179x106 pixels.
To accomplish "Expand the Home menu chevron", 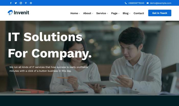I will (x=79, y=14).
